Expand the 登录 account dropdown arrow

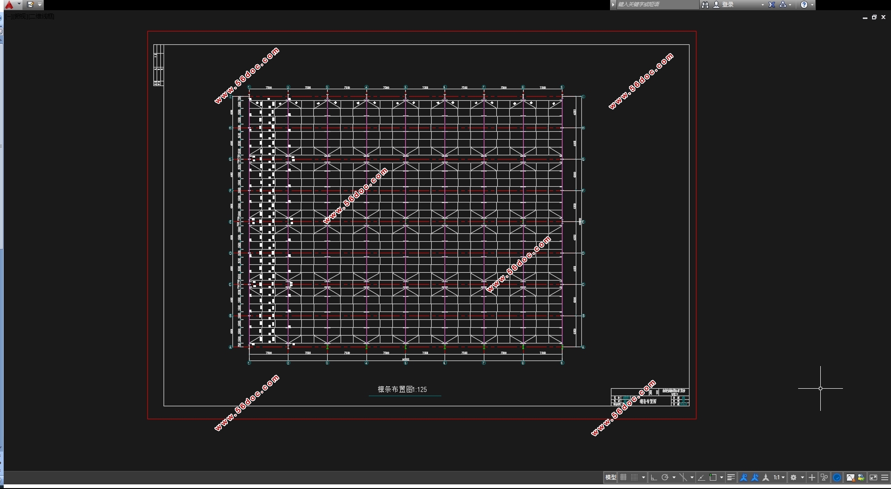tap(763, 5)
